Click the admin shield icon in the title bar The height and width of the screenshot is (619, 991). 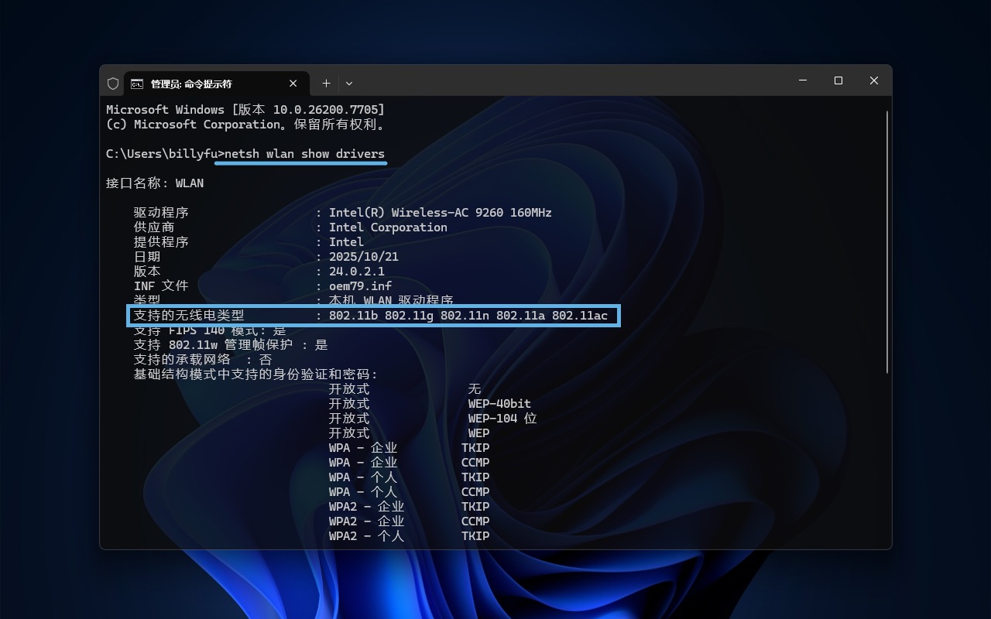113,83
